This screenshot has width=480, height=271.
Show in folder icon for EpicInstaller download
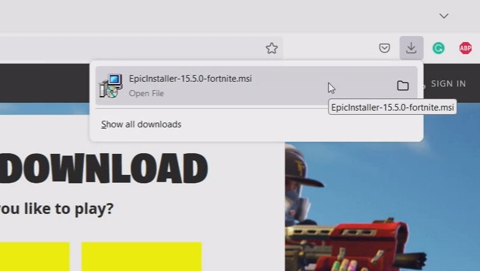403,85
